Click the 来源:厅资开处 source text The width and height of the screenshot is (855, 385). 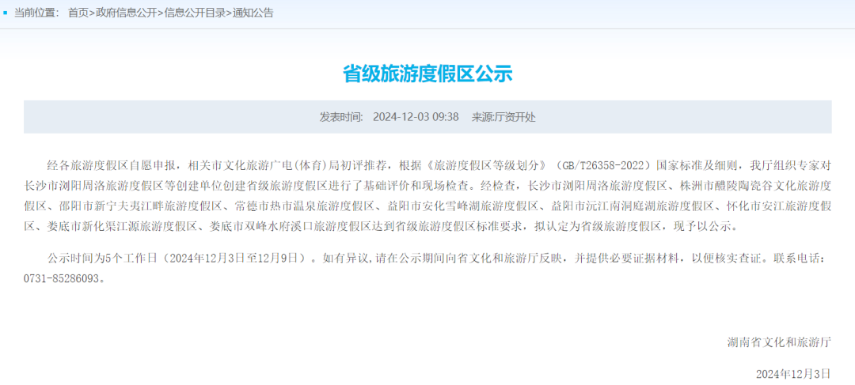[503, 116]
